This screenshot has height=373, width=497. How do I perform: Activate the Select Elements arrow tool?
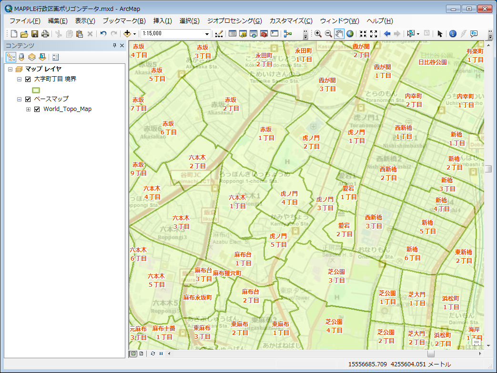[440, 34]
